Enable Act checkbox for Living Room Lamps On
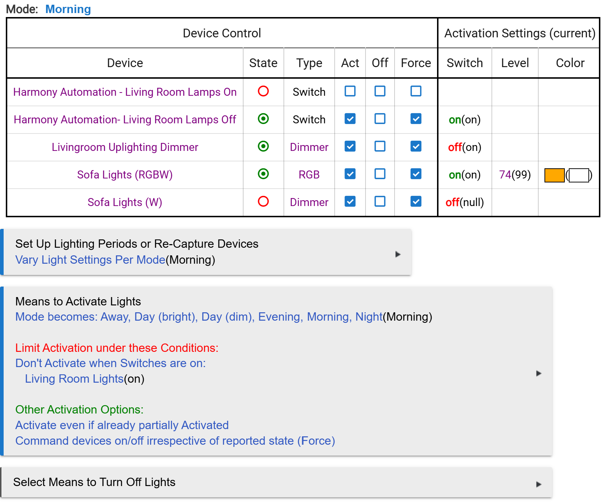The height and width of the screenshot is (502, 604). click(x=350, y=91)
